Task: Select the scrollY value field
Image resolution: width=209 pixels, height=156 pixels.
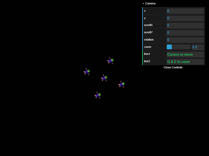Action: point(185,32)
